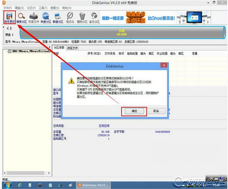Click the 容量:60.0GB(61440MB) disk info text
The height and width of the screenshot is (189, 228).
point(55,42)
